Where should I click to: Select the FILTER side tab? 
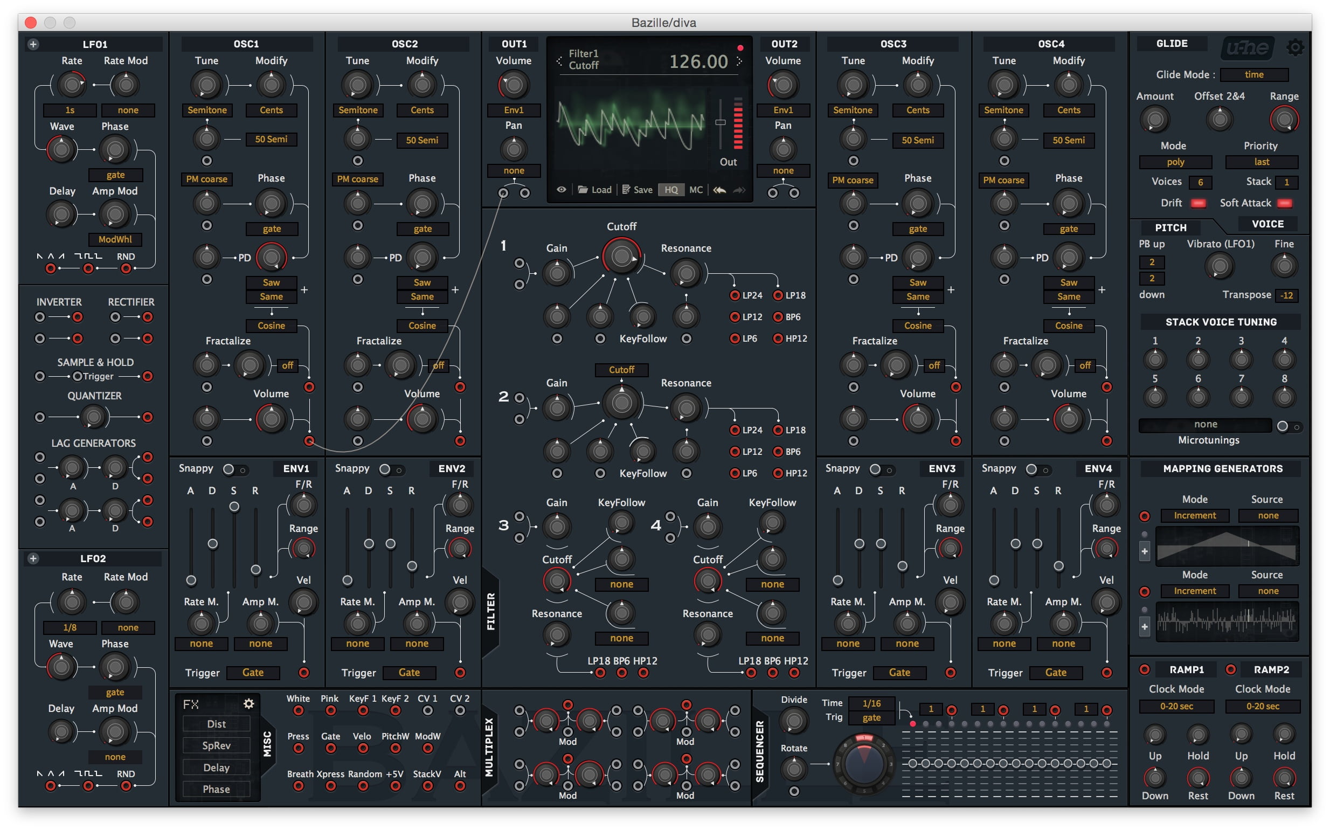tap(491, 612)
